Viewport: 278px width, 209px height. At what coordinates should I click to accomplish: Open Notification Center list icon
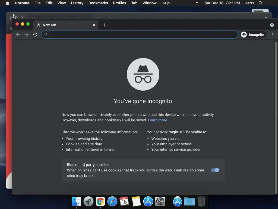[x=269, y=3]
